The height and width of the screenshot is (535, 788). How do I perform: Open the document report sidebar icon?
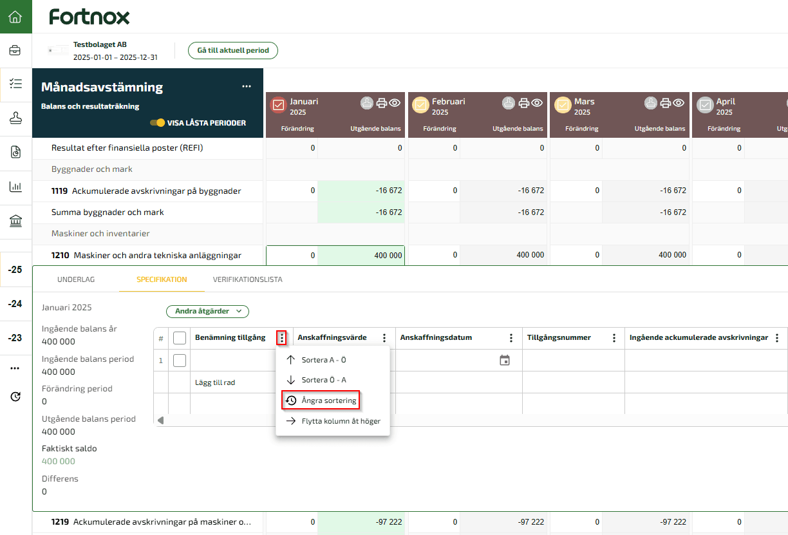coord(15,152)
